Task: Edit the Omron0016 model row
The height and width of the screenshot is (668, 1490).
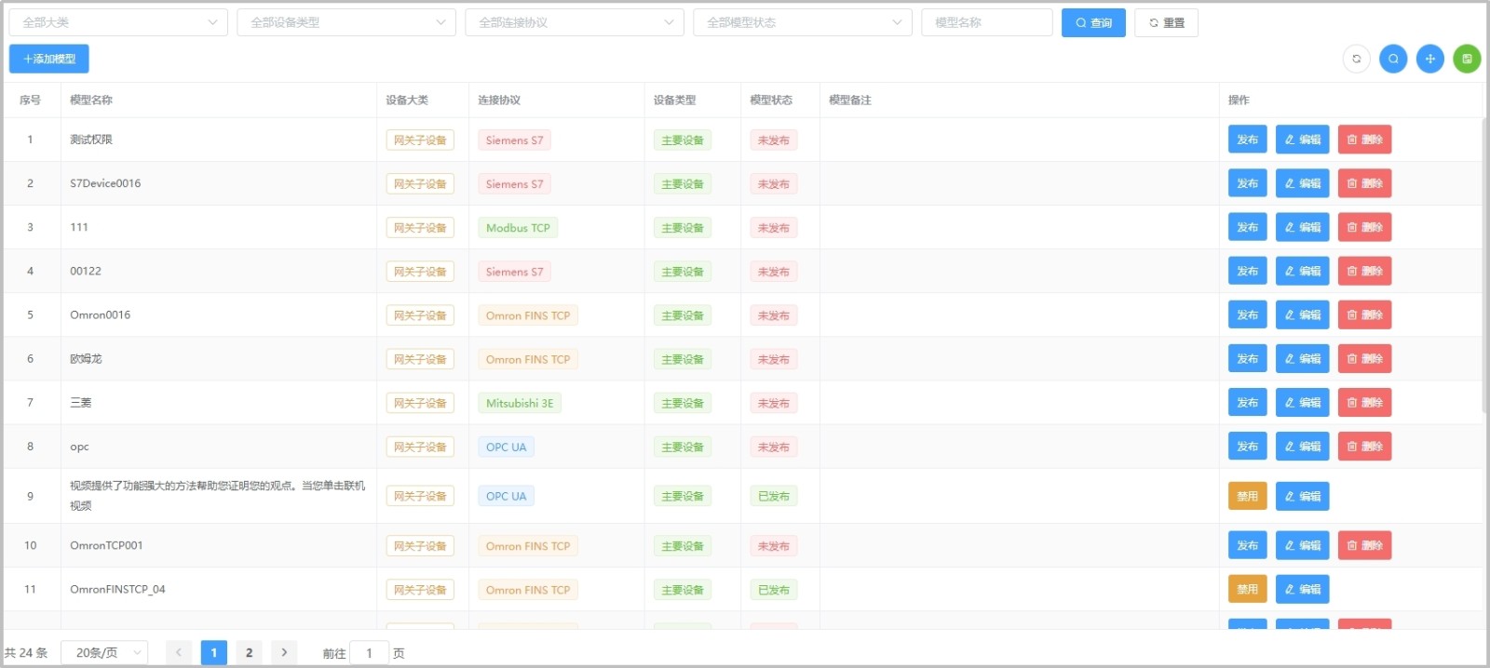Action: (1302, 314)
